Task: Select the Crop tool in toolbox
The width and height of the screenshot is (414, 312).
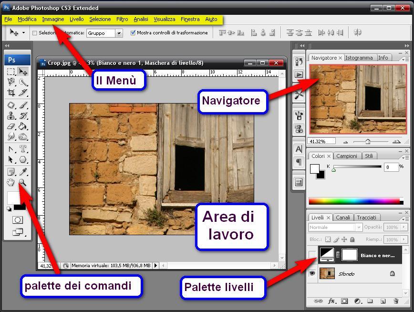Action: pyautogui.click(x=11, y=93)
